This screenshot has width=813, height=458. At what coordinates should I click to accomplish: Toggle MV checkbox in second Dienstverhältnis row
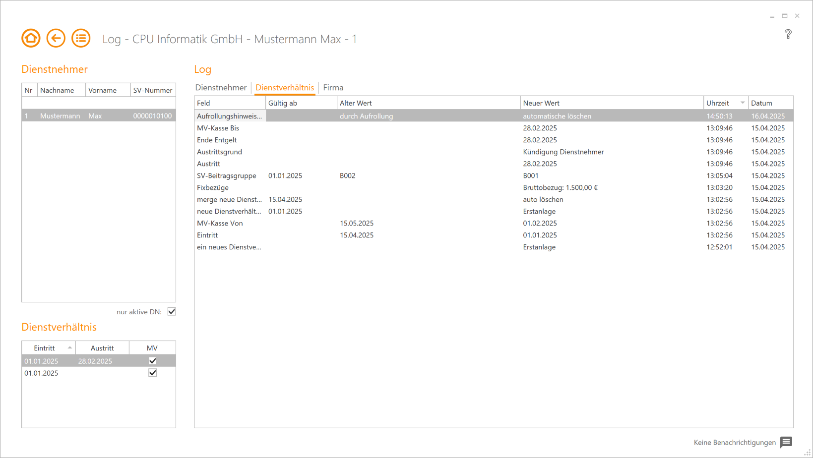pos(152,373)
